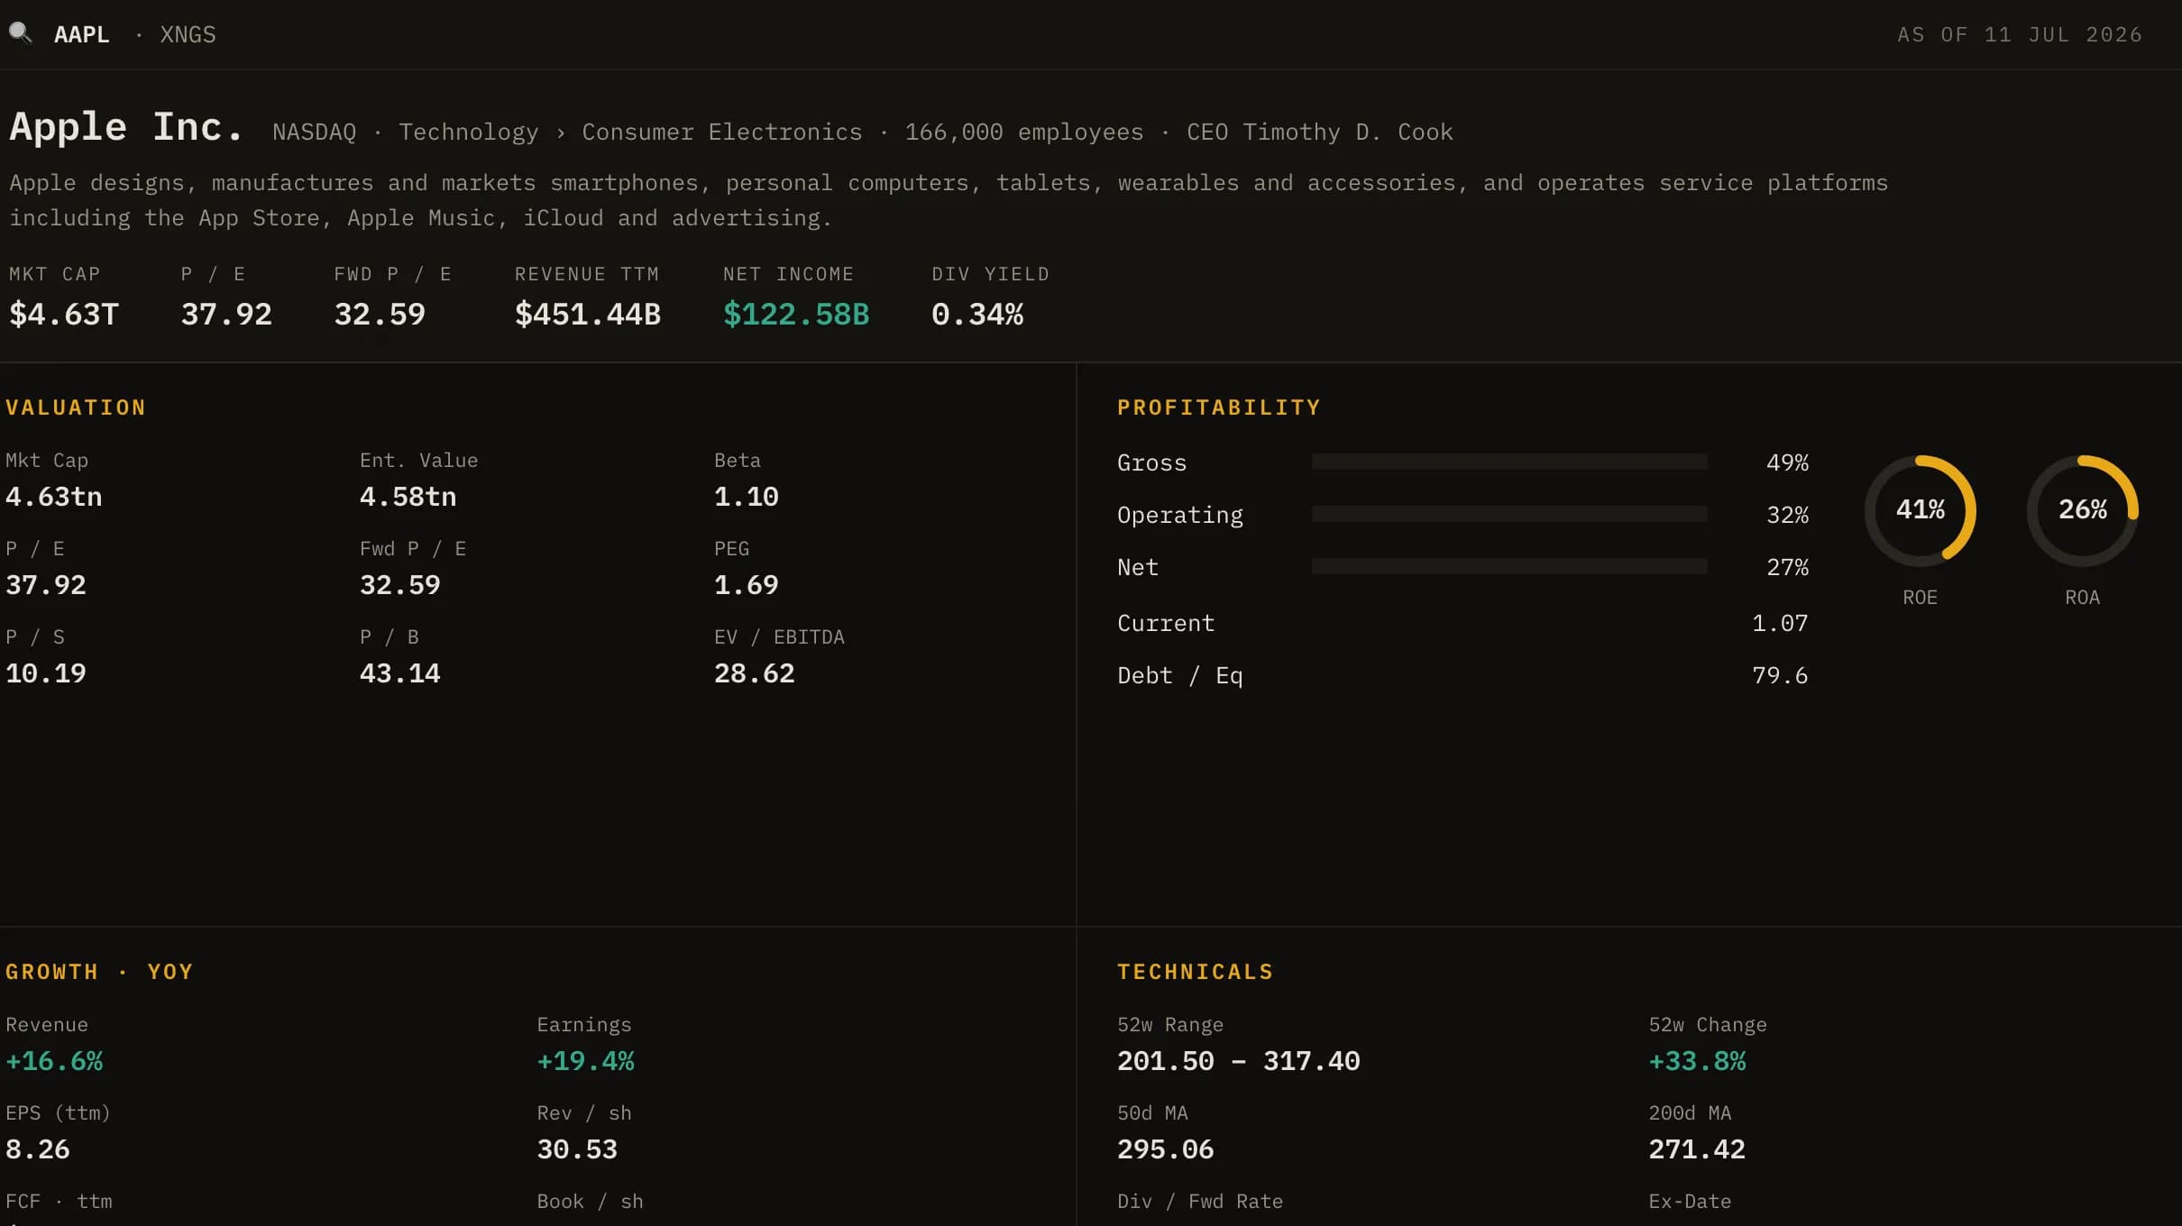
Task: Click the Net Income $122.58B value
Action: tap(796, 314)
